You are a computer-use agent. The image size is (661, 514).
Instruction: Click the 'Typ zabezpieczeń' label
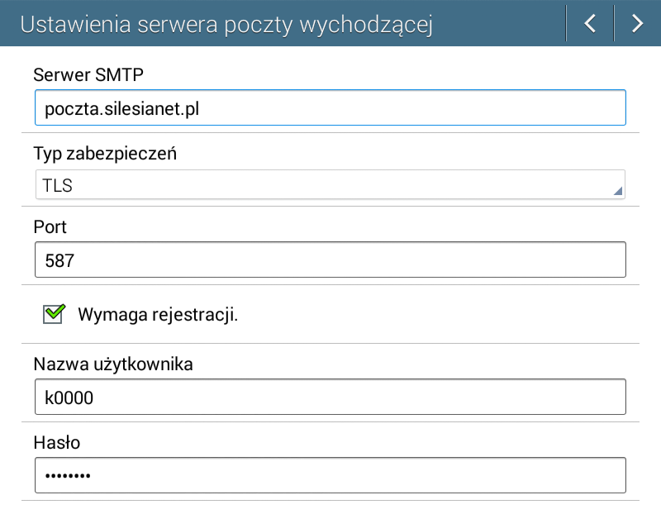[x=105, y=154]
